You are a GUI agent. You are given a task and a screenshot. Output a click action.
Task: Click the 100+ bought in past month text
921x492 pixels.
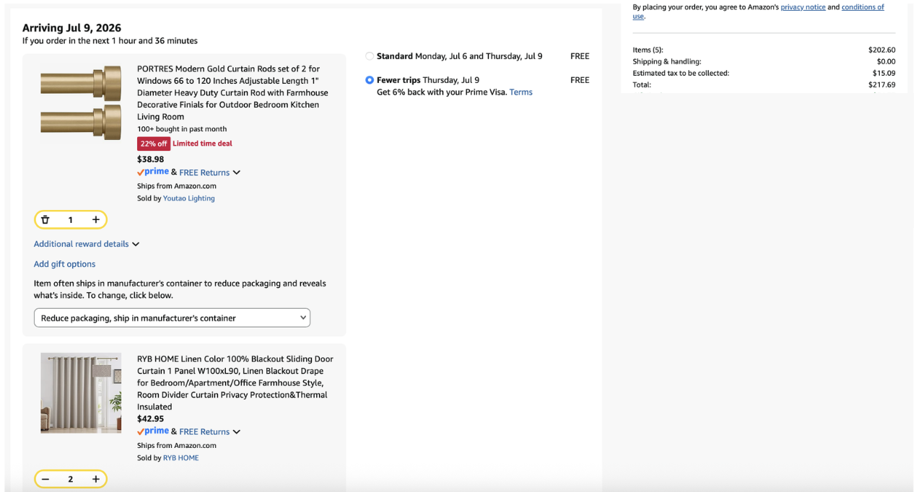182,129
